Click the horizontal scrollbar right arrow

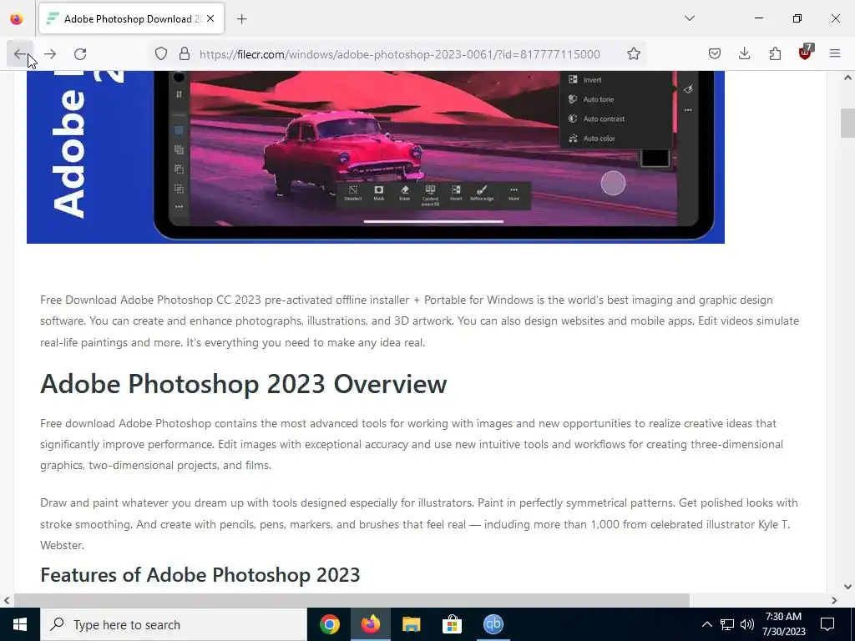(834, 600)
